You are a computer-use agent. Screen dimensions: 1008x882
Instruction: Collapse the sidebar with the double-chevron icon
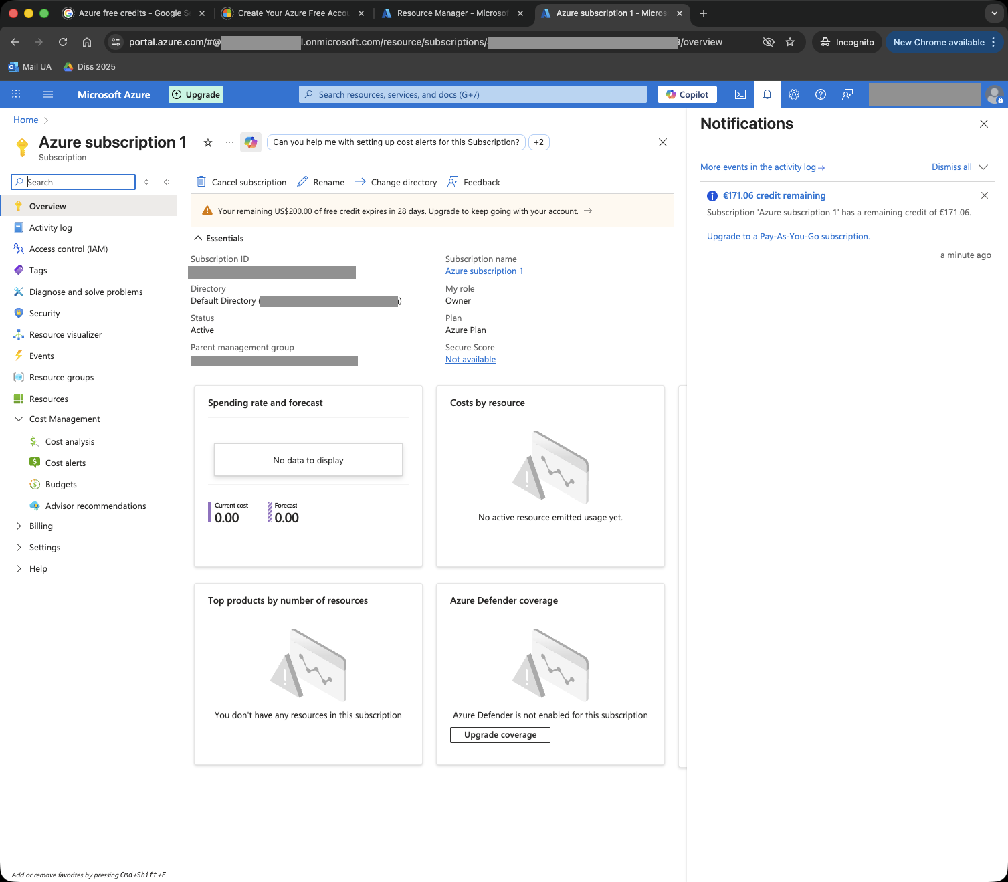pos(167,182)
